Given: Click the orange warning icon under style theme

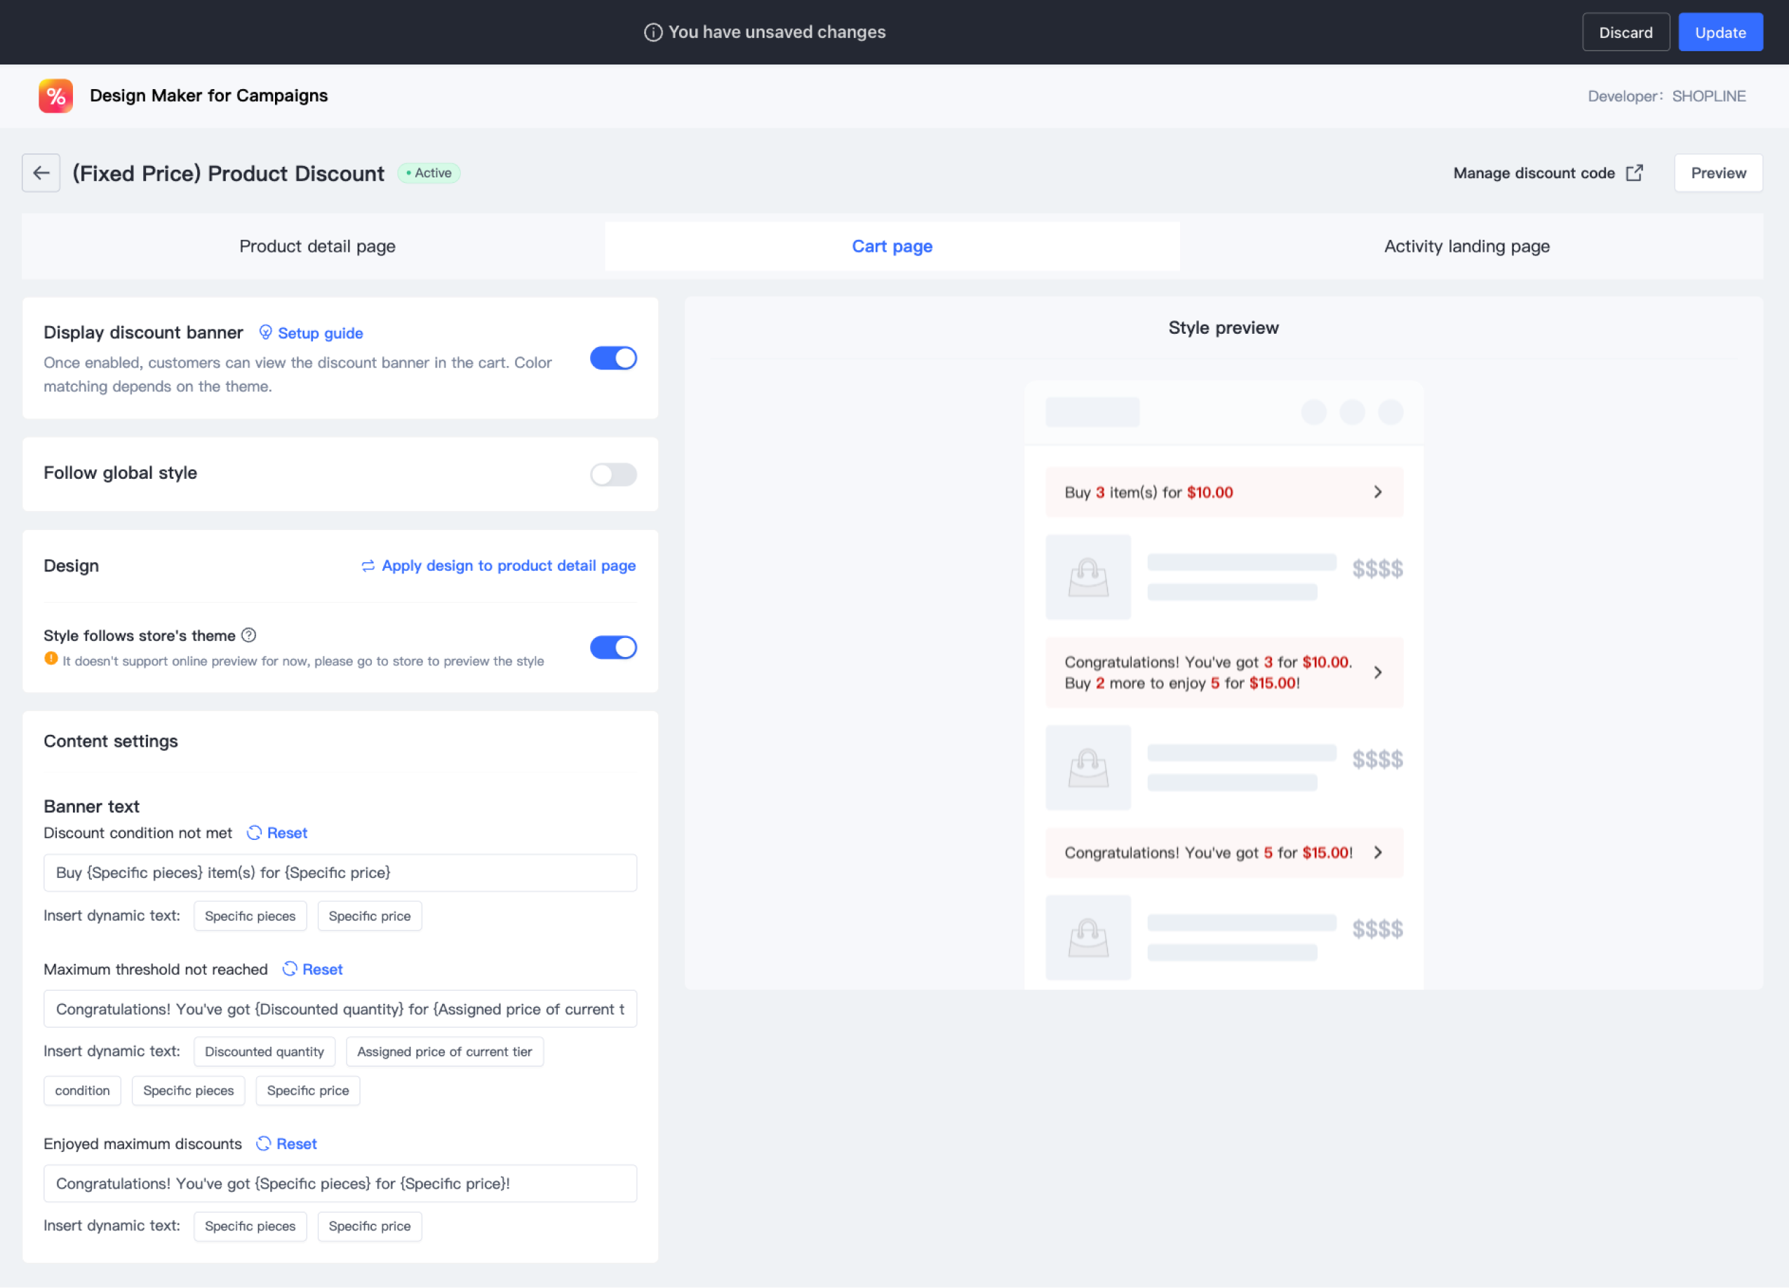Looking at the screenshot, I should click(x=51, y=659).
